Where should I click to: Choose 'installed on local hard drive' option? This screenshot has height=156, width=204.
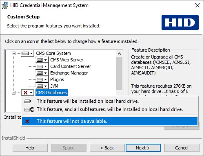coord(110,101)
